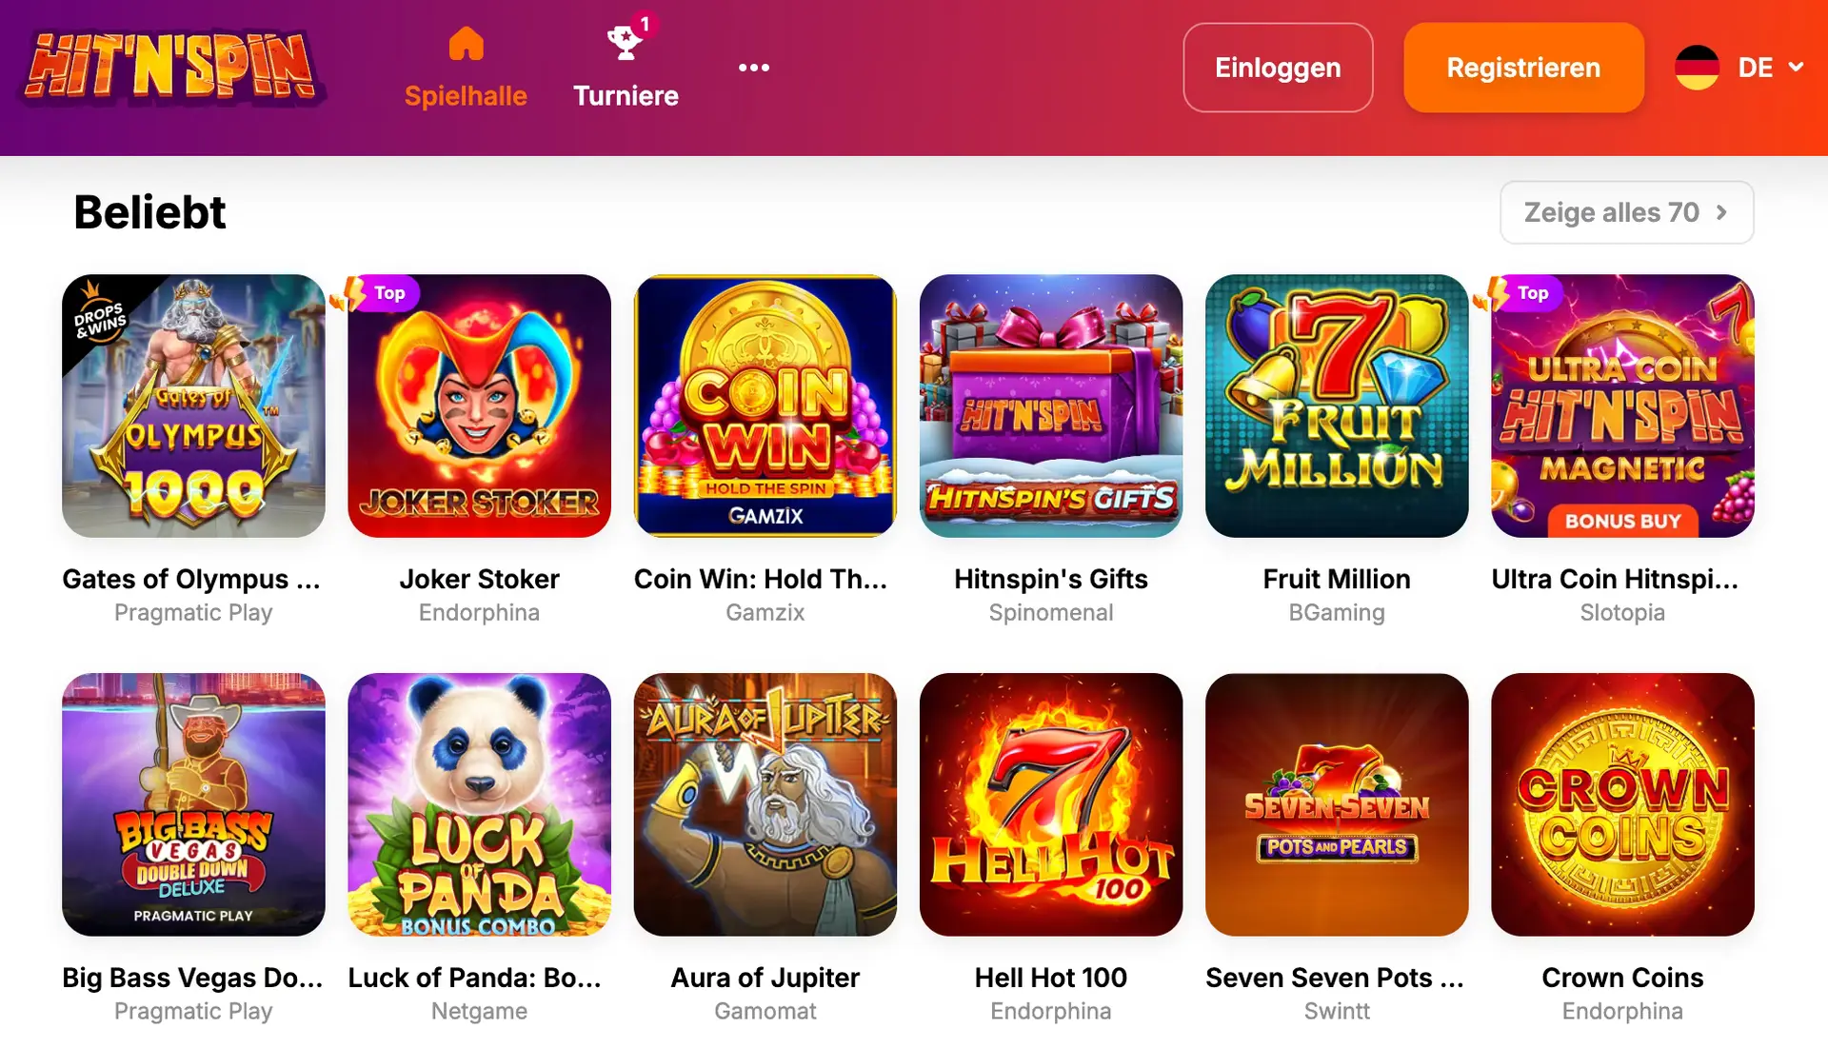Image resolution: width=1828 pixels, height=1049 pixels.
Task: Click the German flag icon
Action: pos(1697,68)
